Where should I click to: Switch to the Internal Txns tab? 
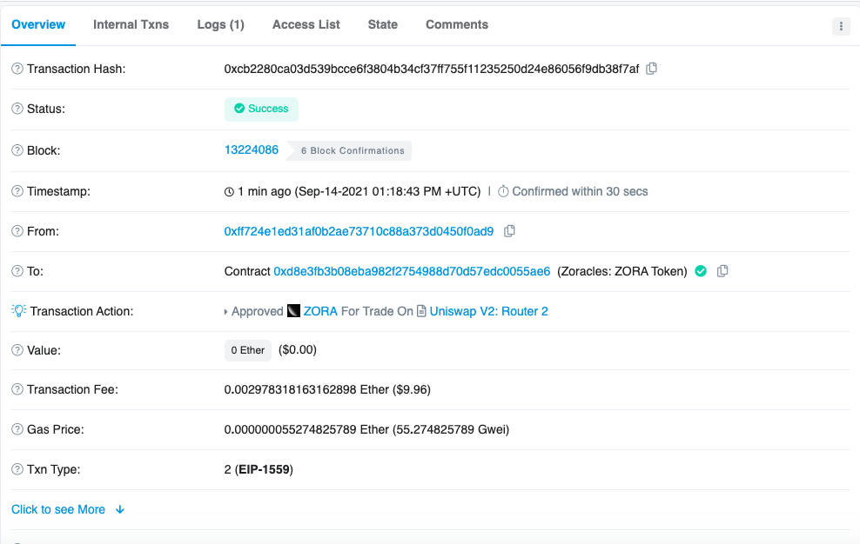(x=131, y=24)
